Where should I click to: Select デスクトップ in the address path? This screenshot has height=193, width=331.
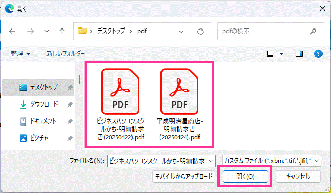(x=111, y=31)
